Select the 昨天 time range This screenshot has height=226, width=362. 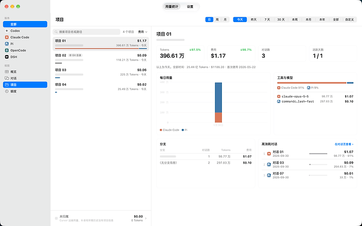[x=254, y=19]
